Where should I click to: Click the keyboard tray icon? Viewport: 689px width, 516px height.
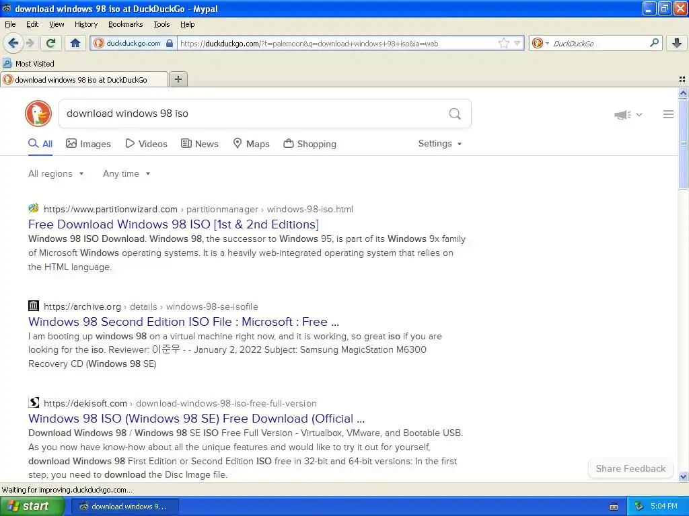pos(614,507)
